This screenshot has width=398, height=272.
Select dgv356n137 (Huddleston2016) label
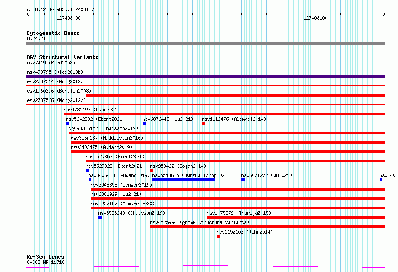coord(107,138)
